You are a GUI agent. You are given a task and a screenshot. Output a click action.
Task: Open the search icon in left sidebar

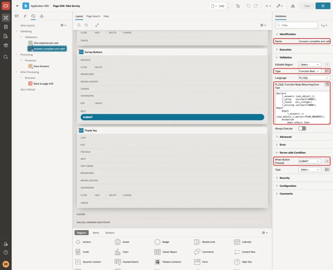[6, 57]
